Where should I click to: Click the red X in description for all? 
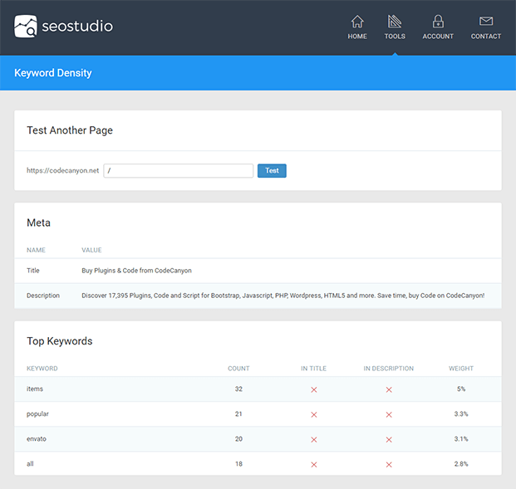point(389,465)
